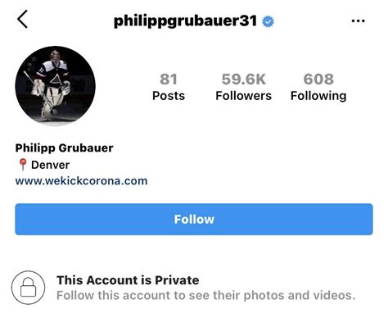The width and height of the screenshot is (388, 336).
Task: Tap the private account lock icon
Action: 28,288
